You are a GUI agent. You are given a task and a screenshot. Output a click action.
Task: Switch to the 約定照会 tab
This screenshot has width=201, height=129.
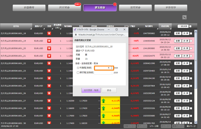click(64, 8)
